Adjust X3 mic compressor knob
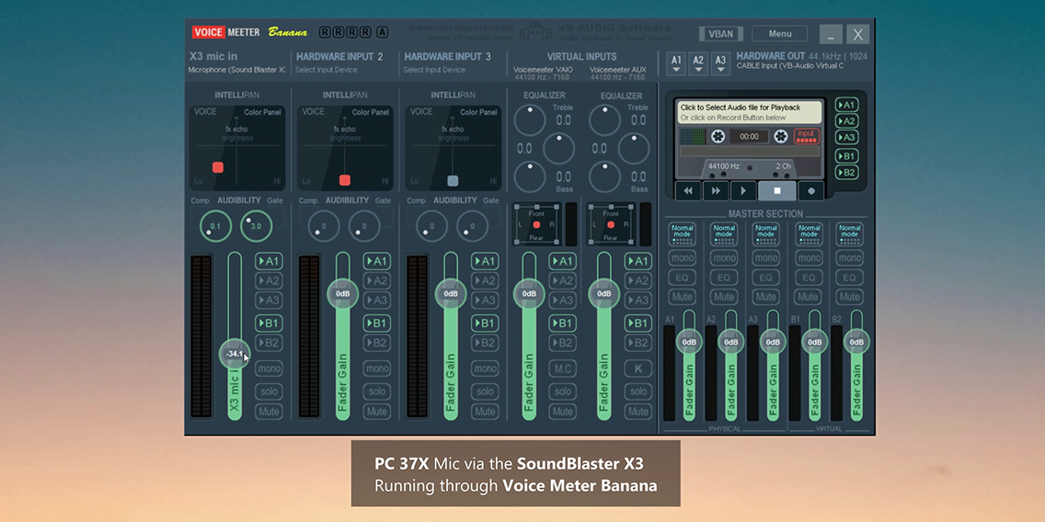The image size is (1045, 522). coord(215,226)
